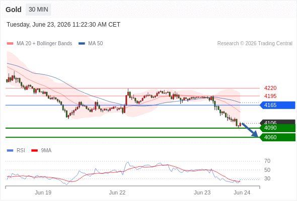Click the 9MA legend label

(46, 151)
